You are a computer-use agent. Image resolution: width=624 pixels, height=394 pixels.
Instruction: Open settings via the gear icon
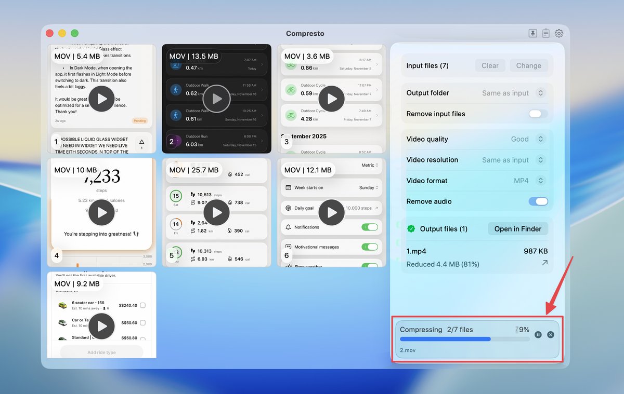click(x=559, y=33)
